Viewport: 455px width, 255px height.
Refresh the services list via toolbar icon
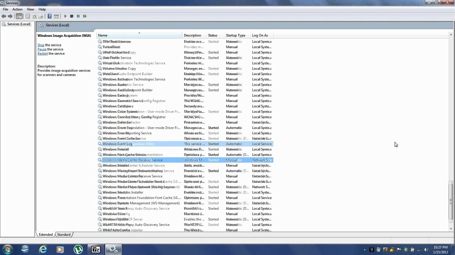tap(34, 16)
